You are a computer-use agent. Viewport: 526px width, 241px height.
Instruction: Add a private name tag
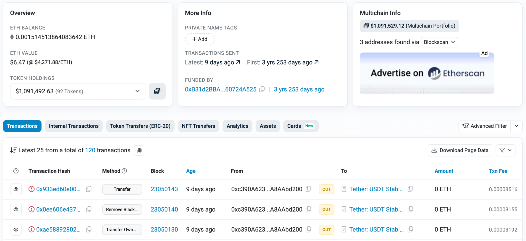200,39
